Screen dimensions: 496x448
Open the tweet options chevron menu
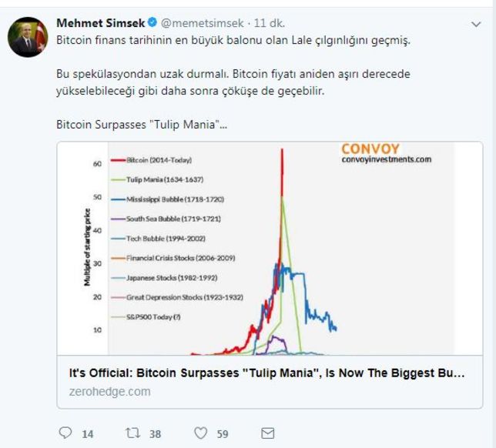pos(475,25)
